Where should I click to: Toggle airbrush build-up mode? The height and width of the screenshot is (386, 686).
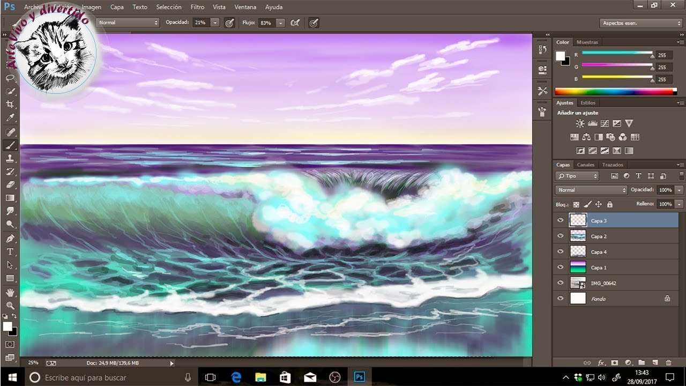coord(295,23)
